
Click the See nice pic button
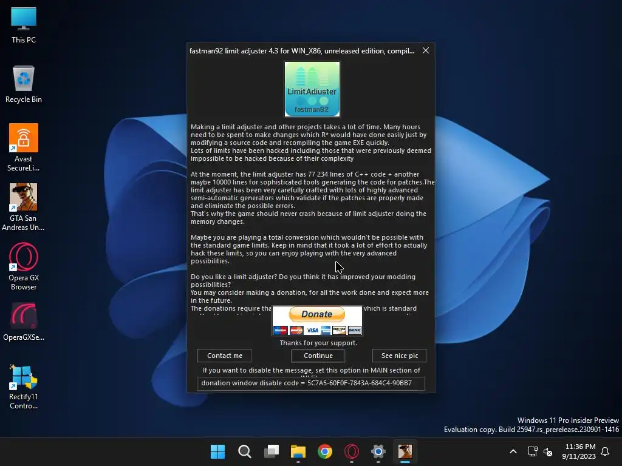pyautogui.click(x=400, y=356)
